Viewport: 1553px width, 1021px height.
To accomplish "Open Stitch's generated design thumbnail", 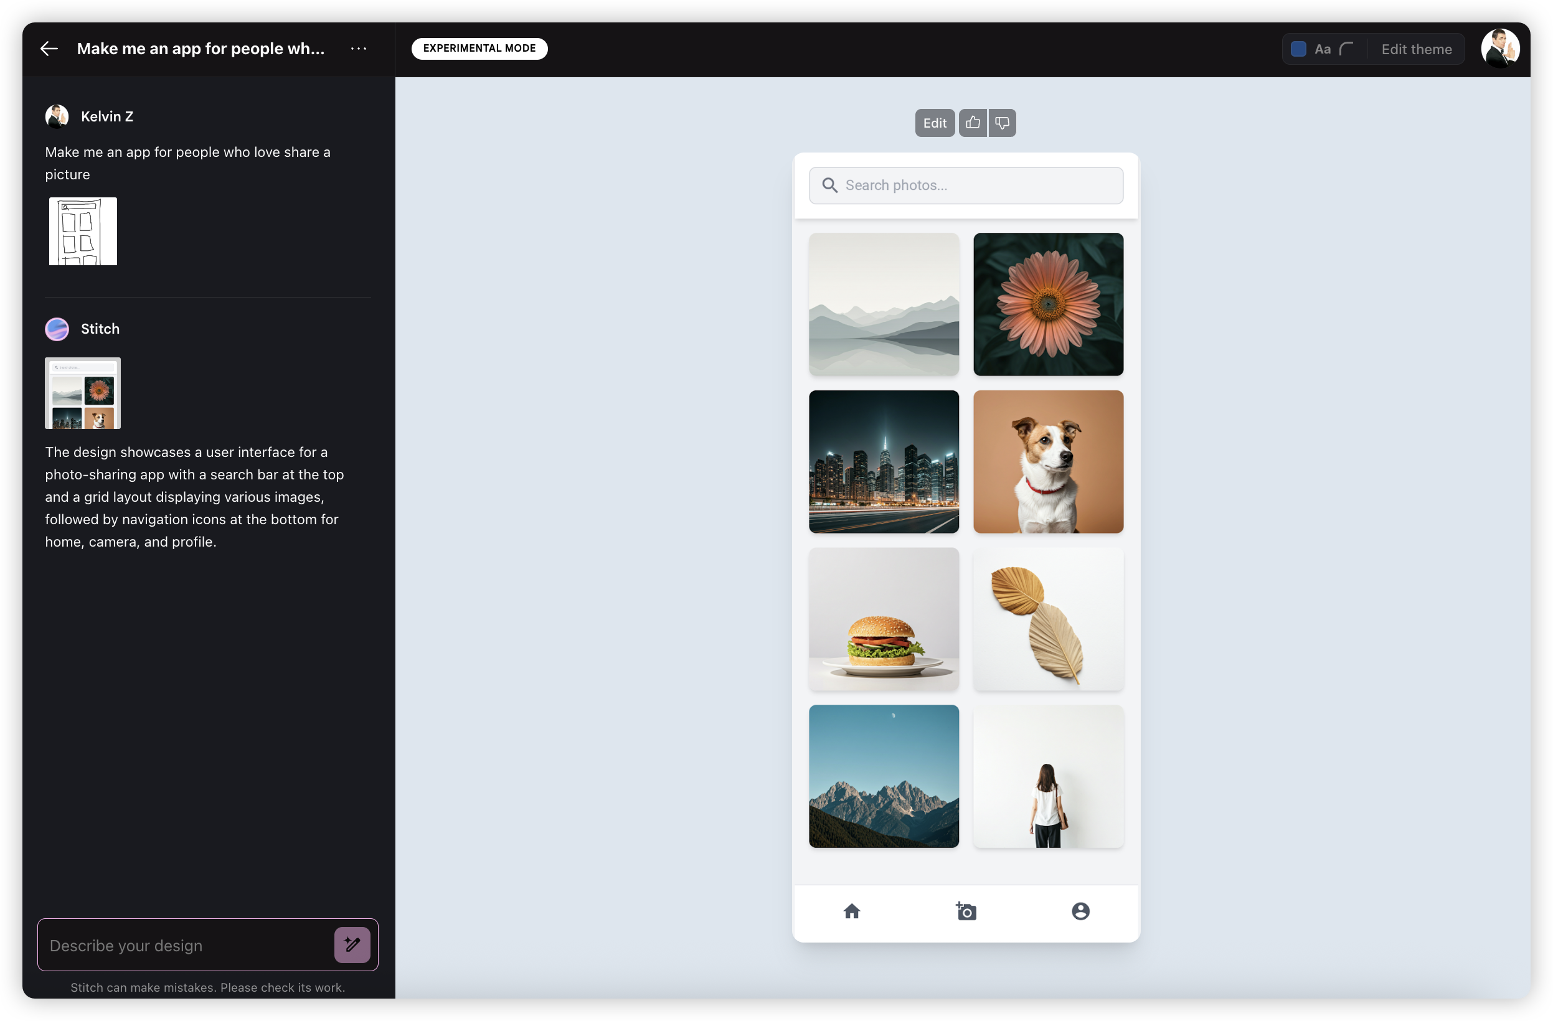I will 83,393.
